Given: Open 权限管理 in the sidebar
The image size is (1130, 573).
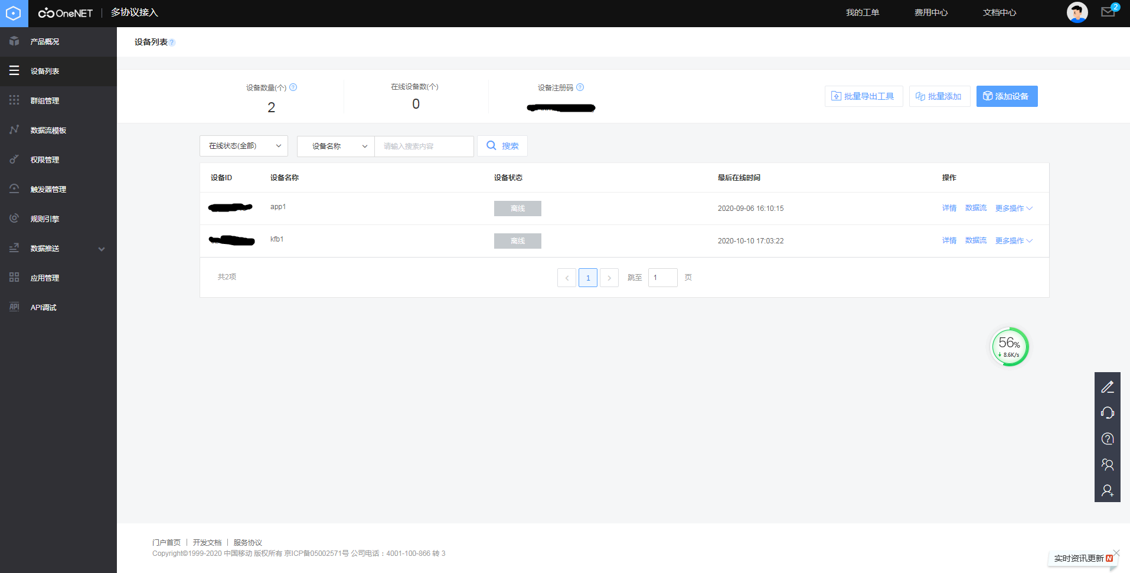Looking at the screenshot, I should tap(58, 159).
